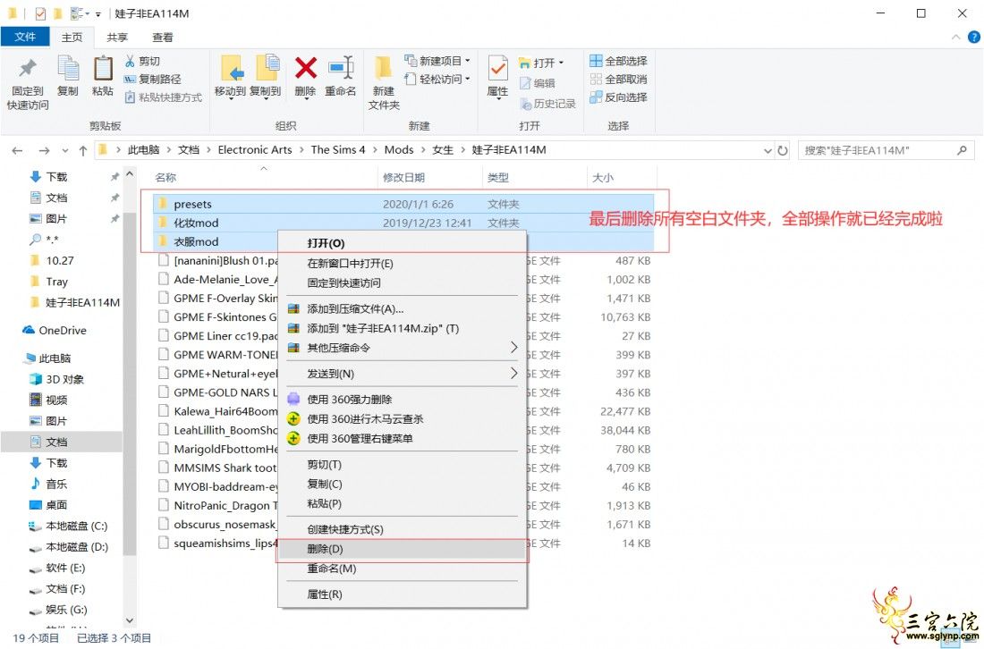Viewport: 984px width, 649px height.
Task: Click Add to archive context menu entry
Action: 354,309
